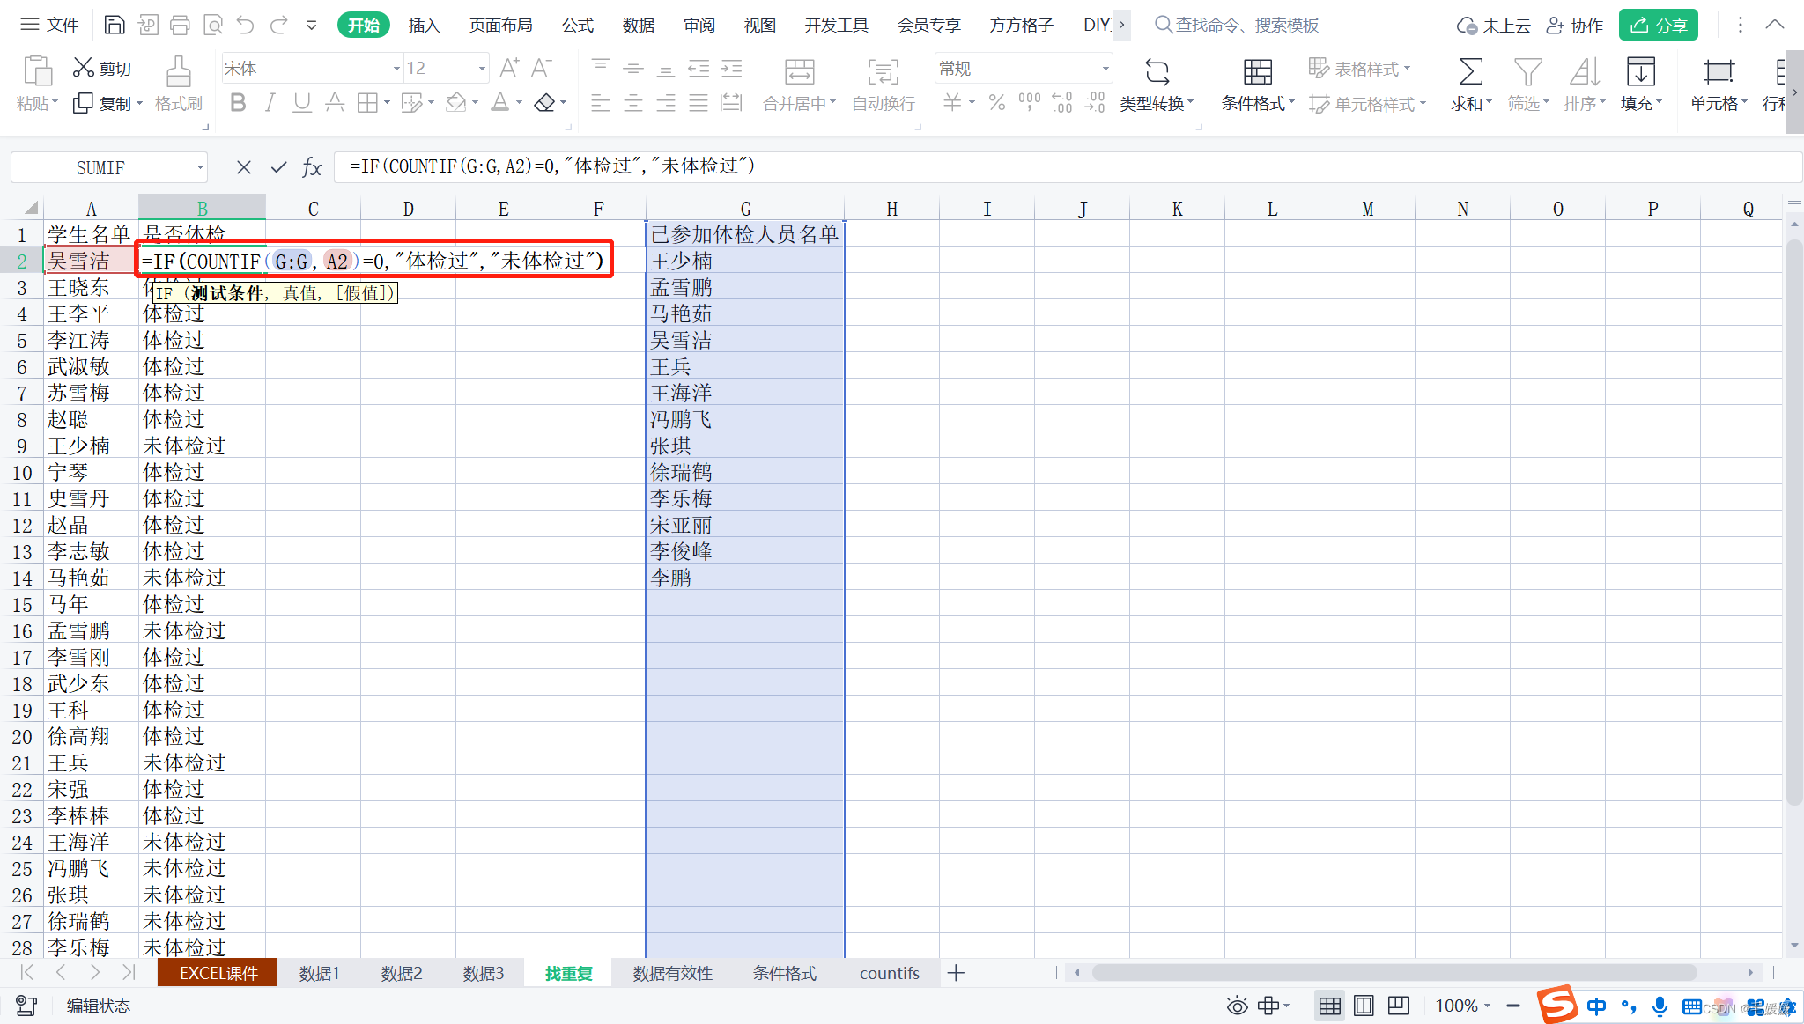
Task: Expand the Name Box dropdown showing SUMIF
Action: [200, 167]
